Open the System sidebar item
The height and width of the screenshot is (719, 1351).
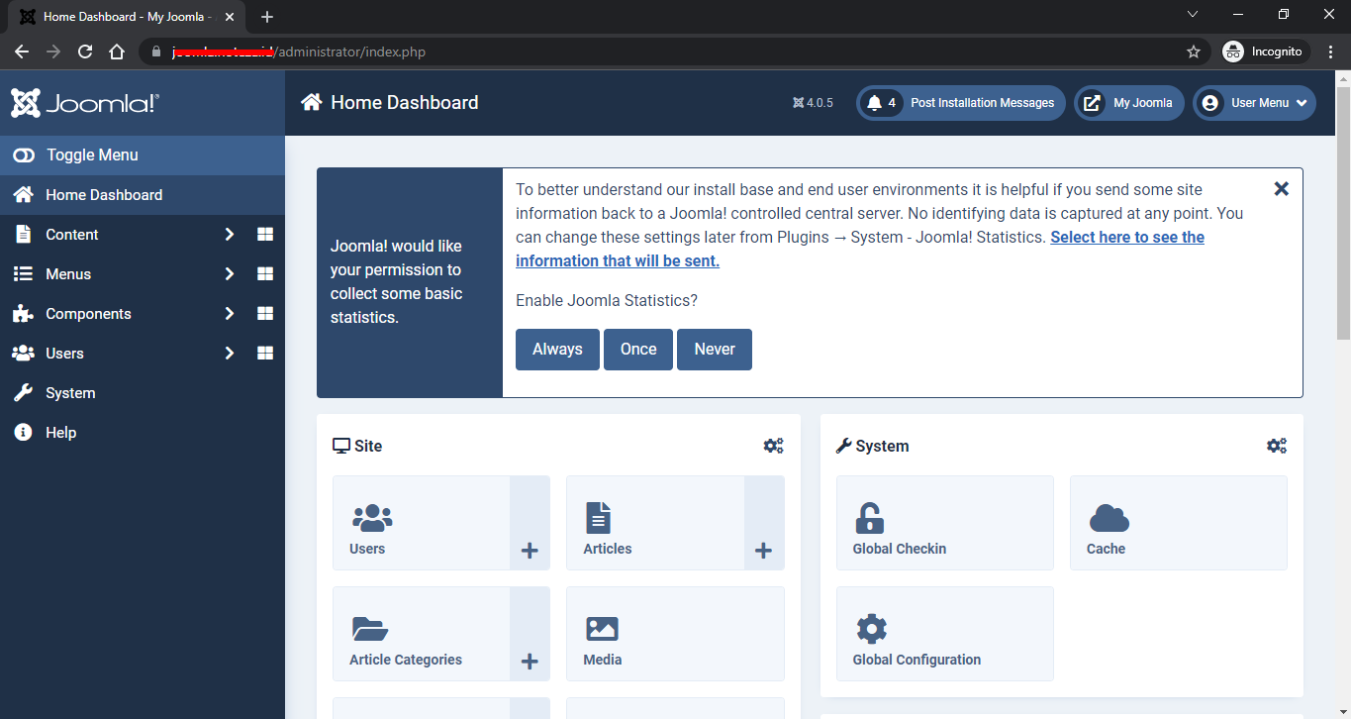[143, 393]
